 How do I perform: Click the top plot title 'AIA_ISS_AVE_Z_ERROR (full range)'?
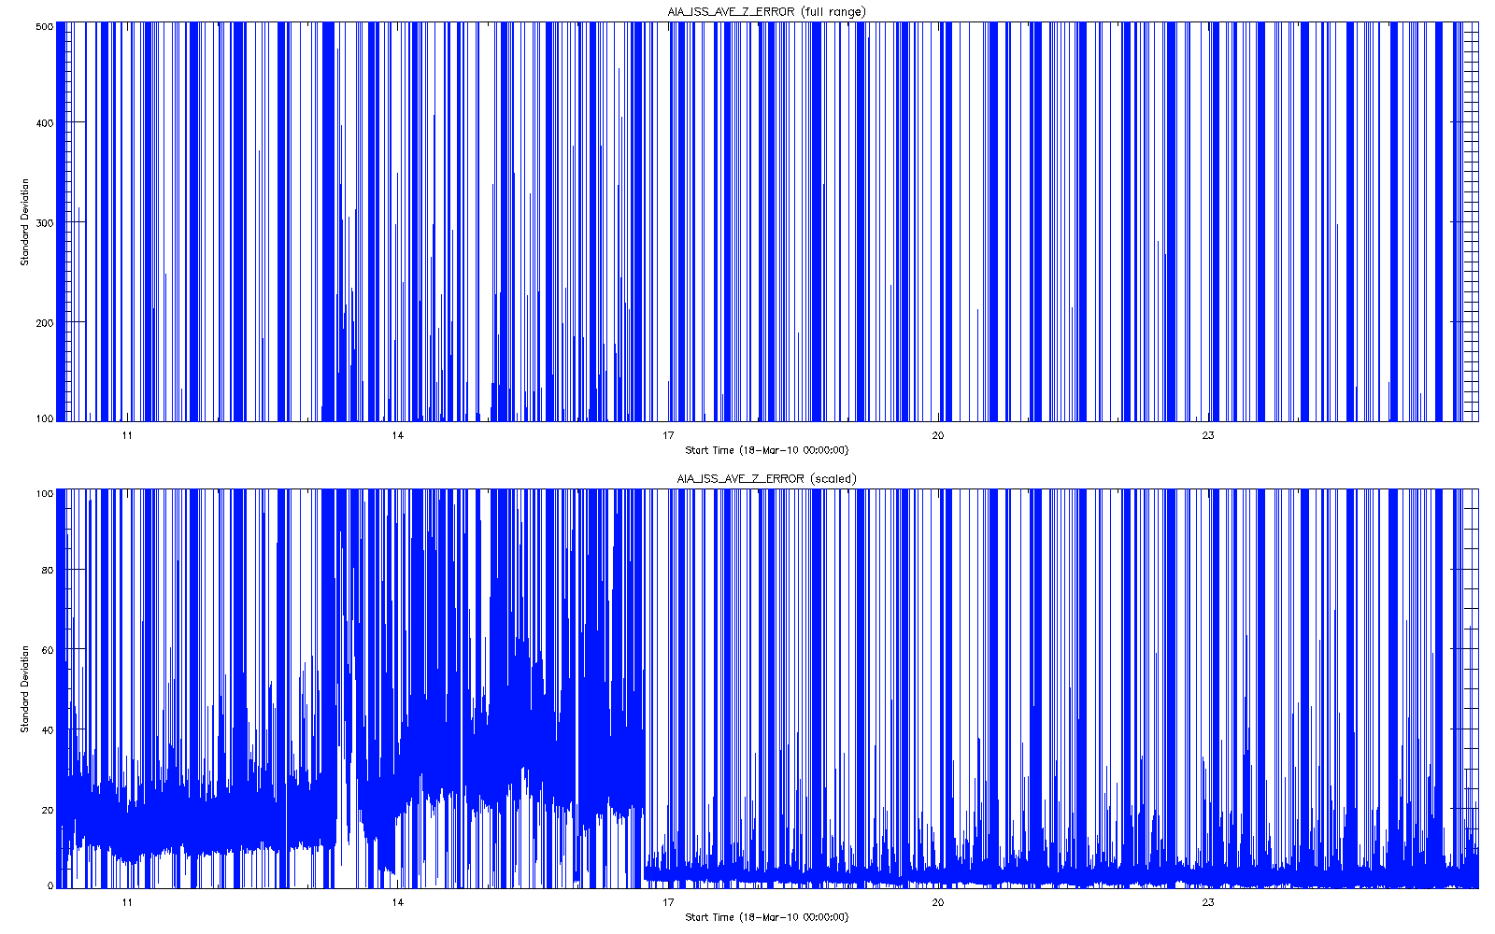click(766, 11)
